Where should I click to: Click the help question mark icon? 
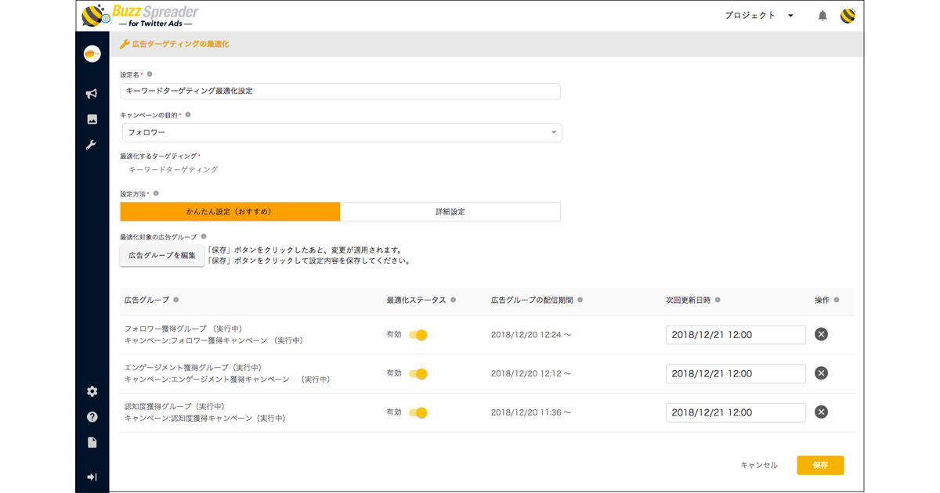92,417
